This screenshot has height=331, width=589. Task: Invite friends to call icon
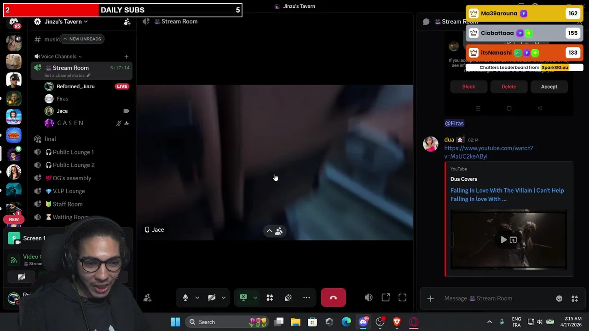(x=147, y=298)
